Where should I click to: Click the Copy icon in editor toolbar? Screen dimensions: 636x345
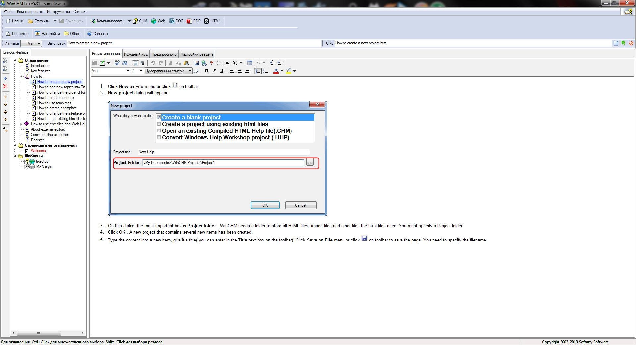click(x=178, y=63)
